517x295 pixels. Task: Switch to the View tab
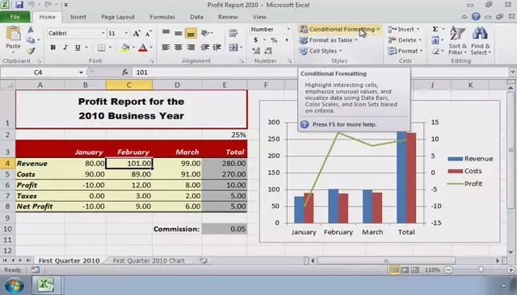259,17
